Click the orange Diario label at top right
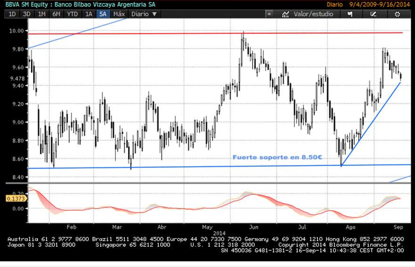Screen dimensions: 415x267 point(334,5)
